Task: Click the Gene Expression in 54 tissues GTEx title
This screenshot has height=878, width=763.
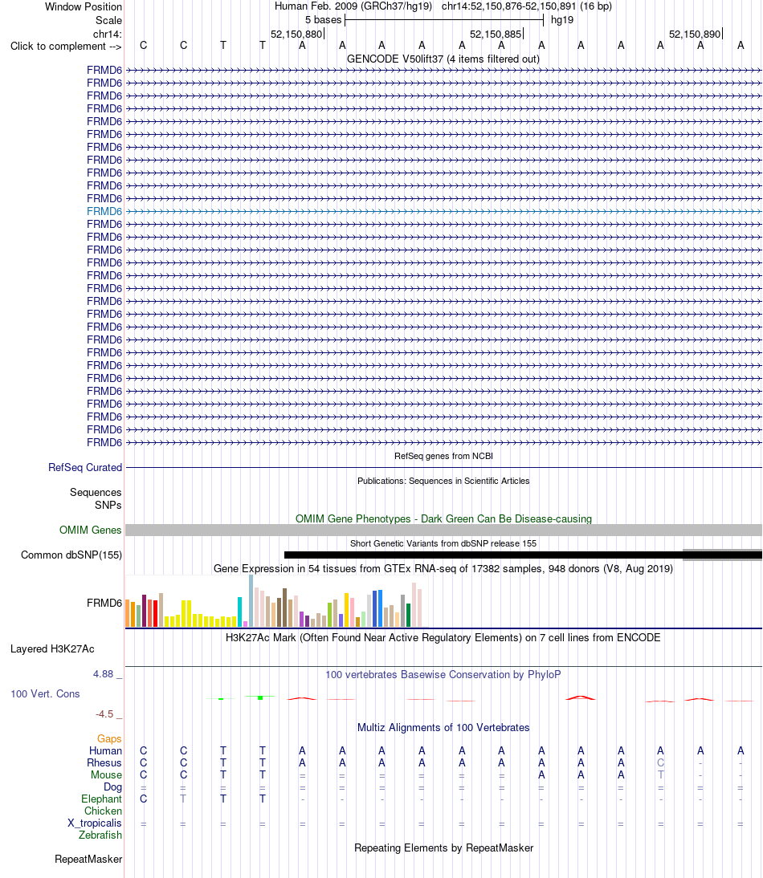Action: tap(443, 568)
